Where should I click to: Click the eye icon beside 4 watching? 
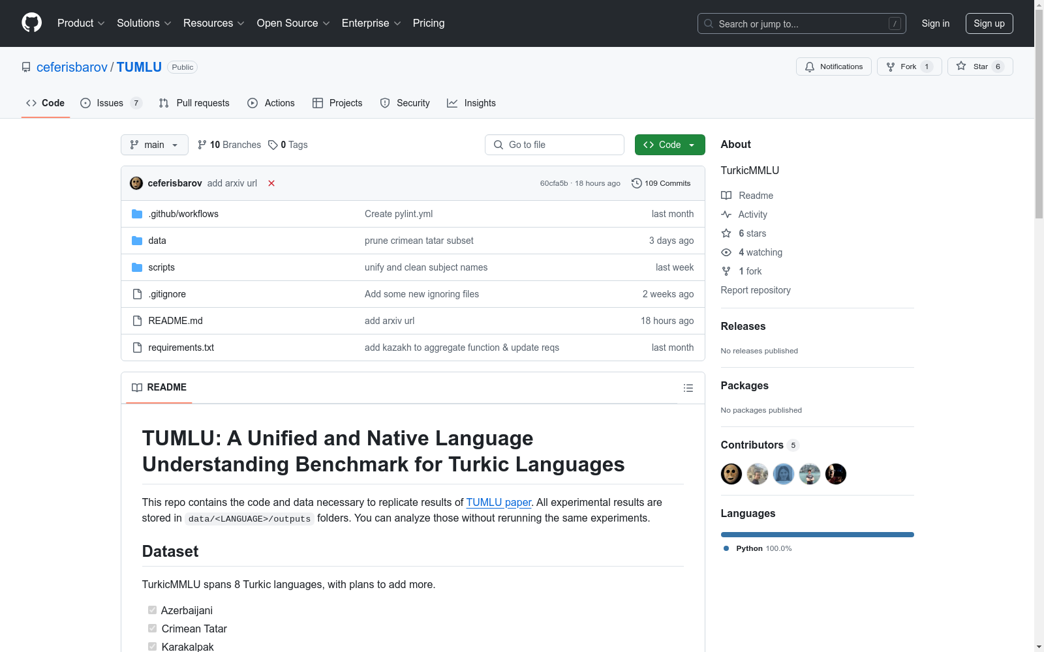(726, 252)
